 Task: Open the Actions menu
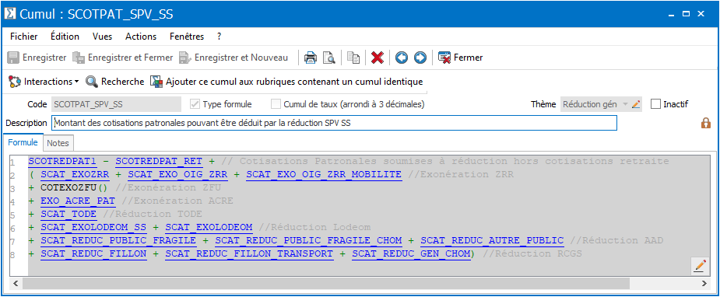pos(141,37)
